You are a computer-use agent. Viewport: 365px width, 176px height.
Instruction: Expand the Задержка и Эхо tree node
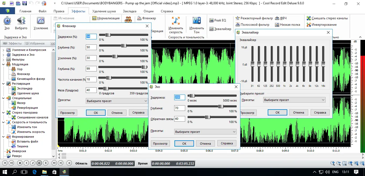4,55
